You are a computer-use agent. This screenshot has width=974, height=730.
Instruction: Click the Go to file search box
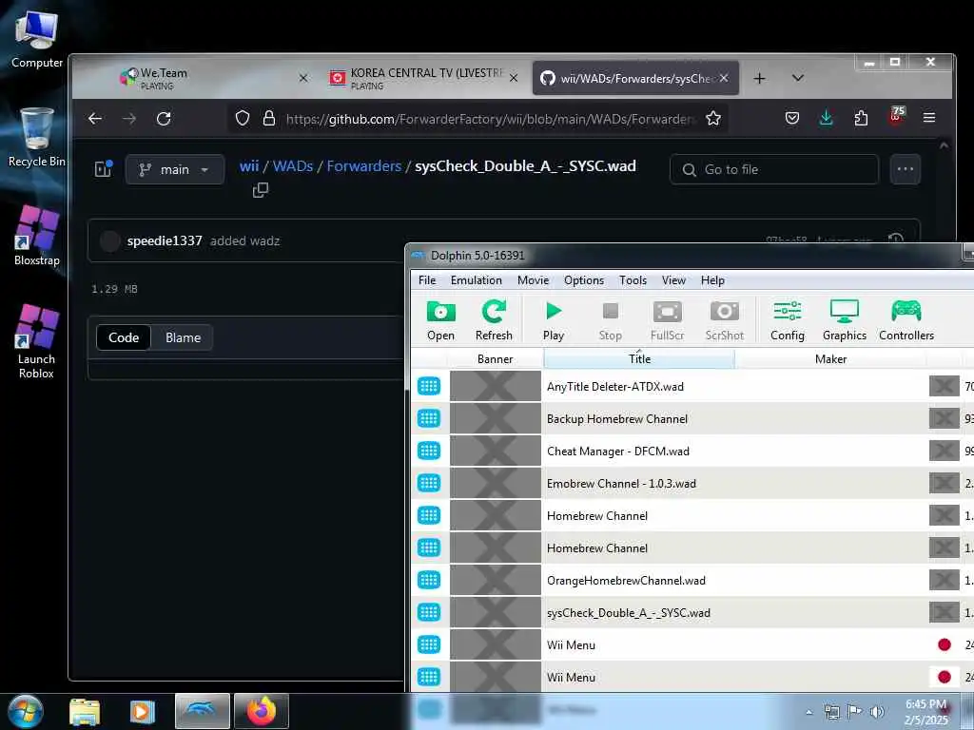(x=774, y=169)
